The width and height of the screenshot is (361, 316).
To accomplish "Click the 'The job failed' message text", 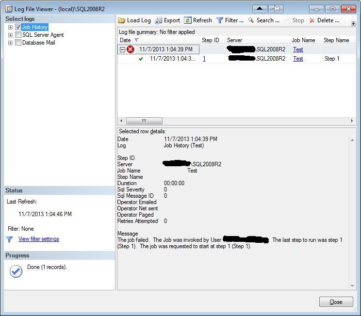I will [x=133, y=240].
